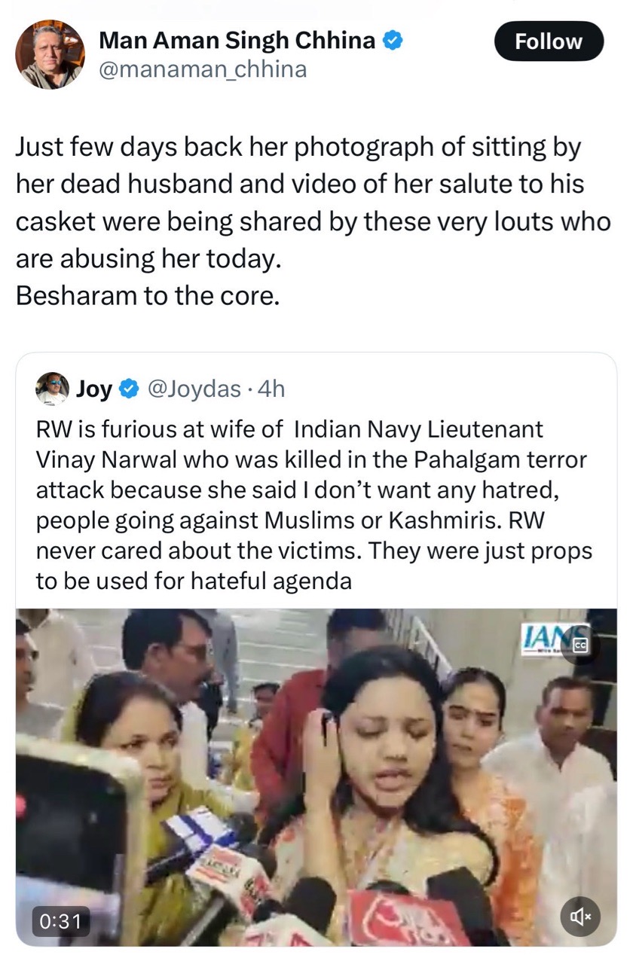The image size is (633, 964).
Task: Click the display name Man Aman Singh Chhina
Action: coord(237,41)
